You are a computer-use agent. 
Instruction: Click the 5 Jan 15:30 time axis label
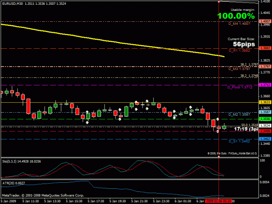click(x=74, y=201)
